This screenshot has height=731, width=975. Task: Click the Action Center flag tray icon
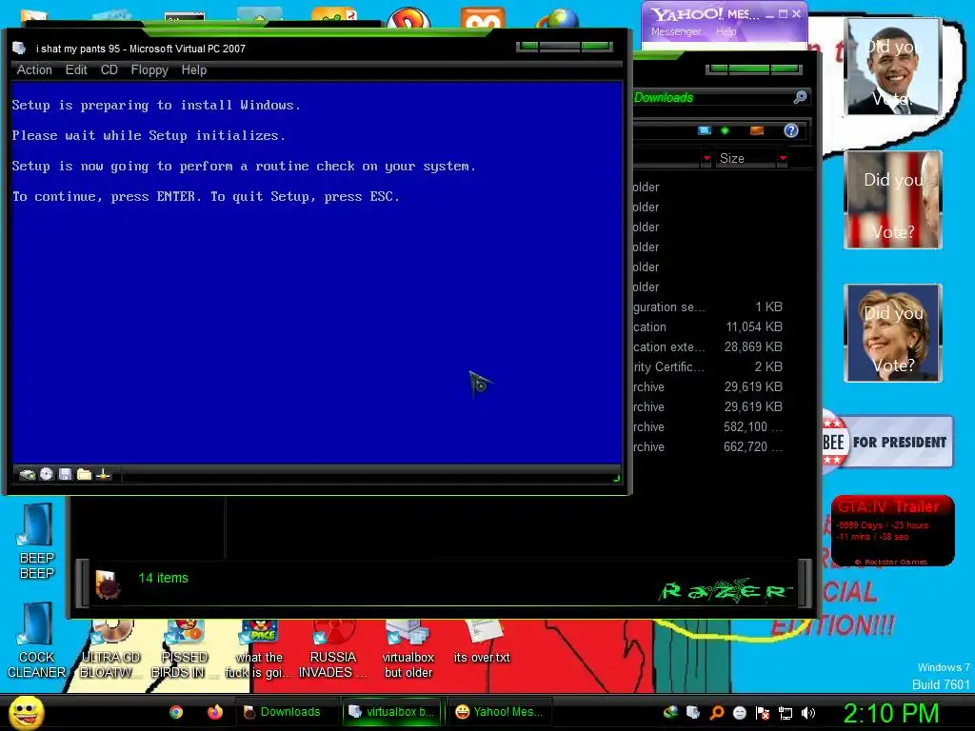point(763,713)
